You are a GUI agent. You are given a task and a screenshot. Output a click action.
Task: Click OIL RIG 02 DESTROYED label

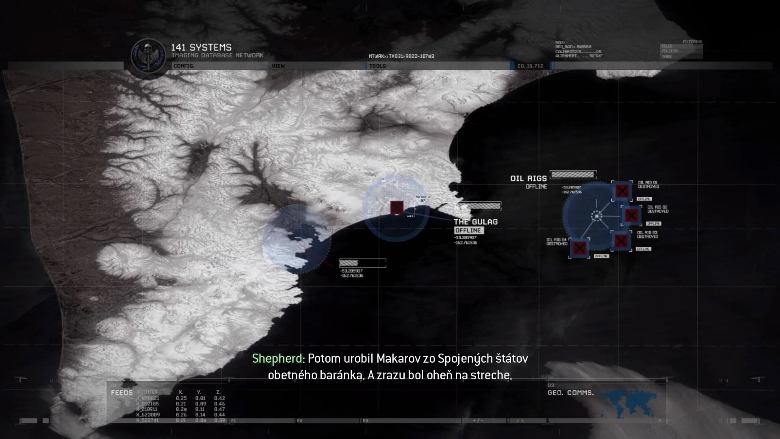click(x=658, y=209)
